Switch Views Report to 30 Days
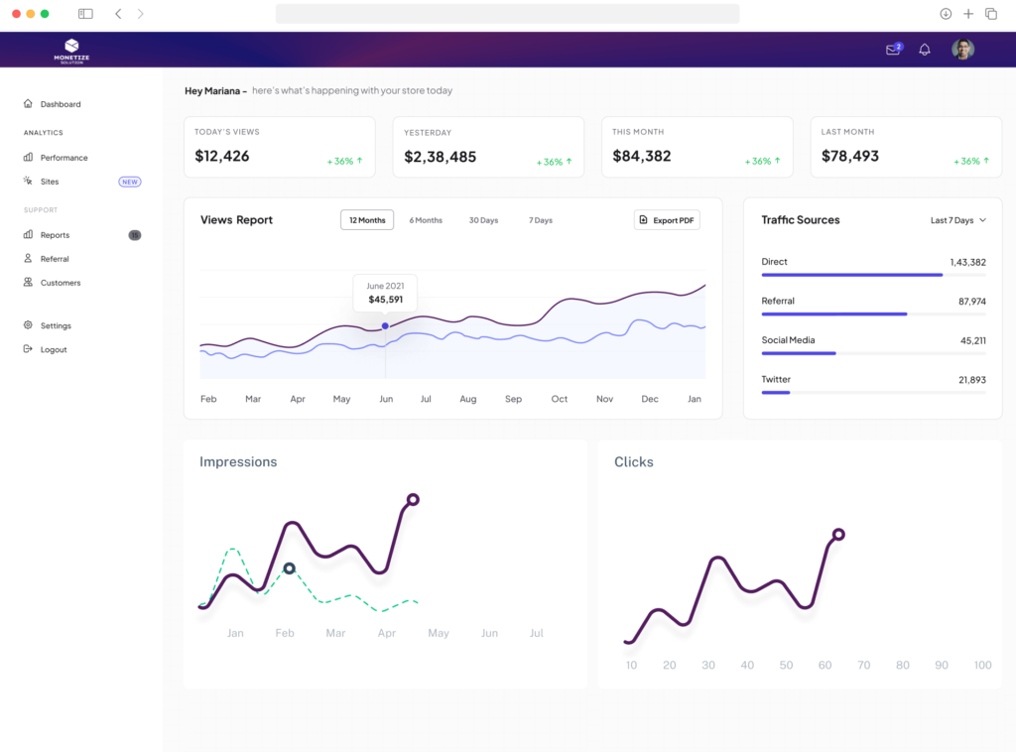The width and height of the screenshot is (1016, 752). [x=483, y=220]
